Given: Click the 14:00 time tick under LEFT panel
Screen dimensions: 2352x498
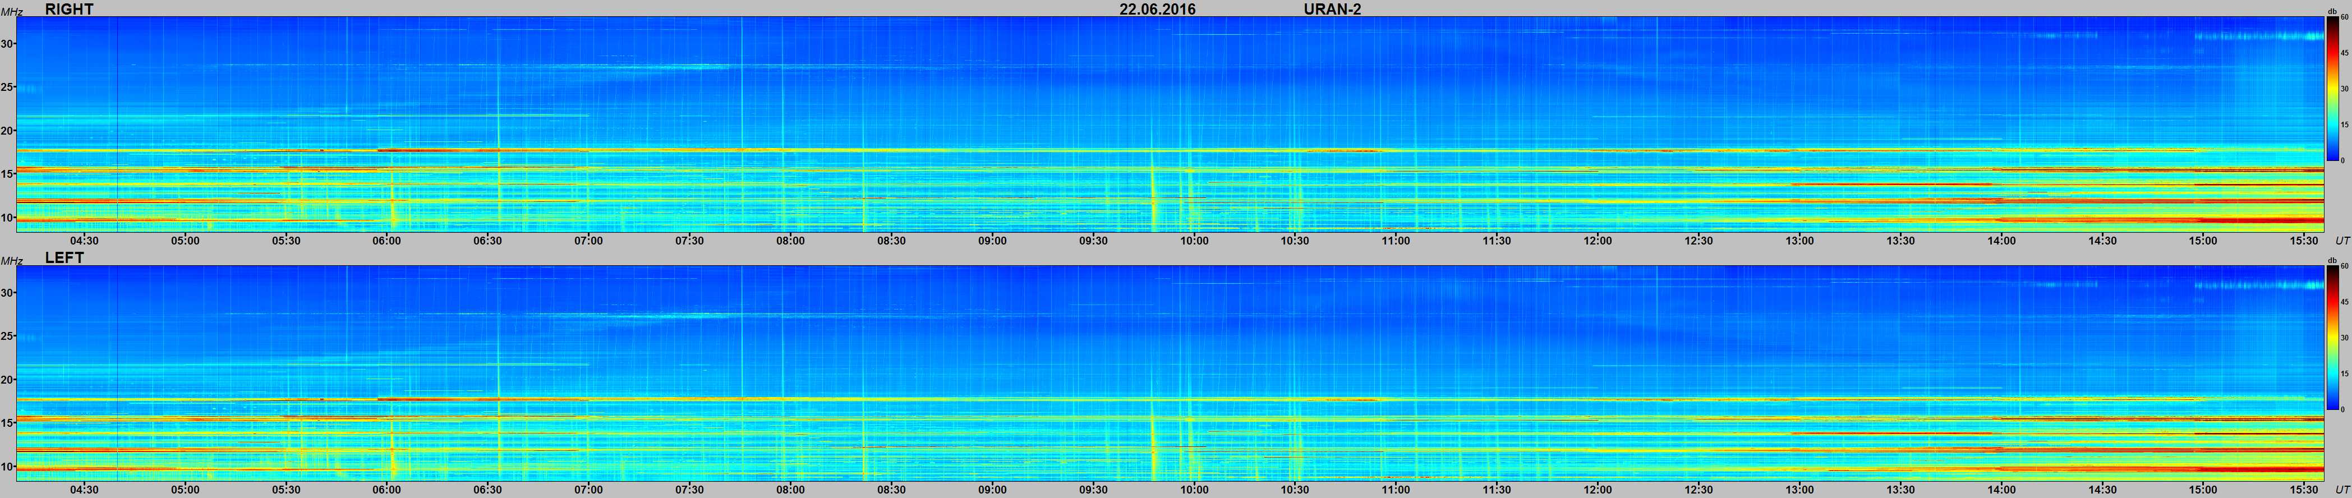Looking at the screenshot, I should [2001, 490].
